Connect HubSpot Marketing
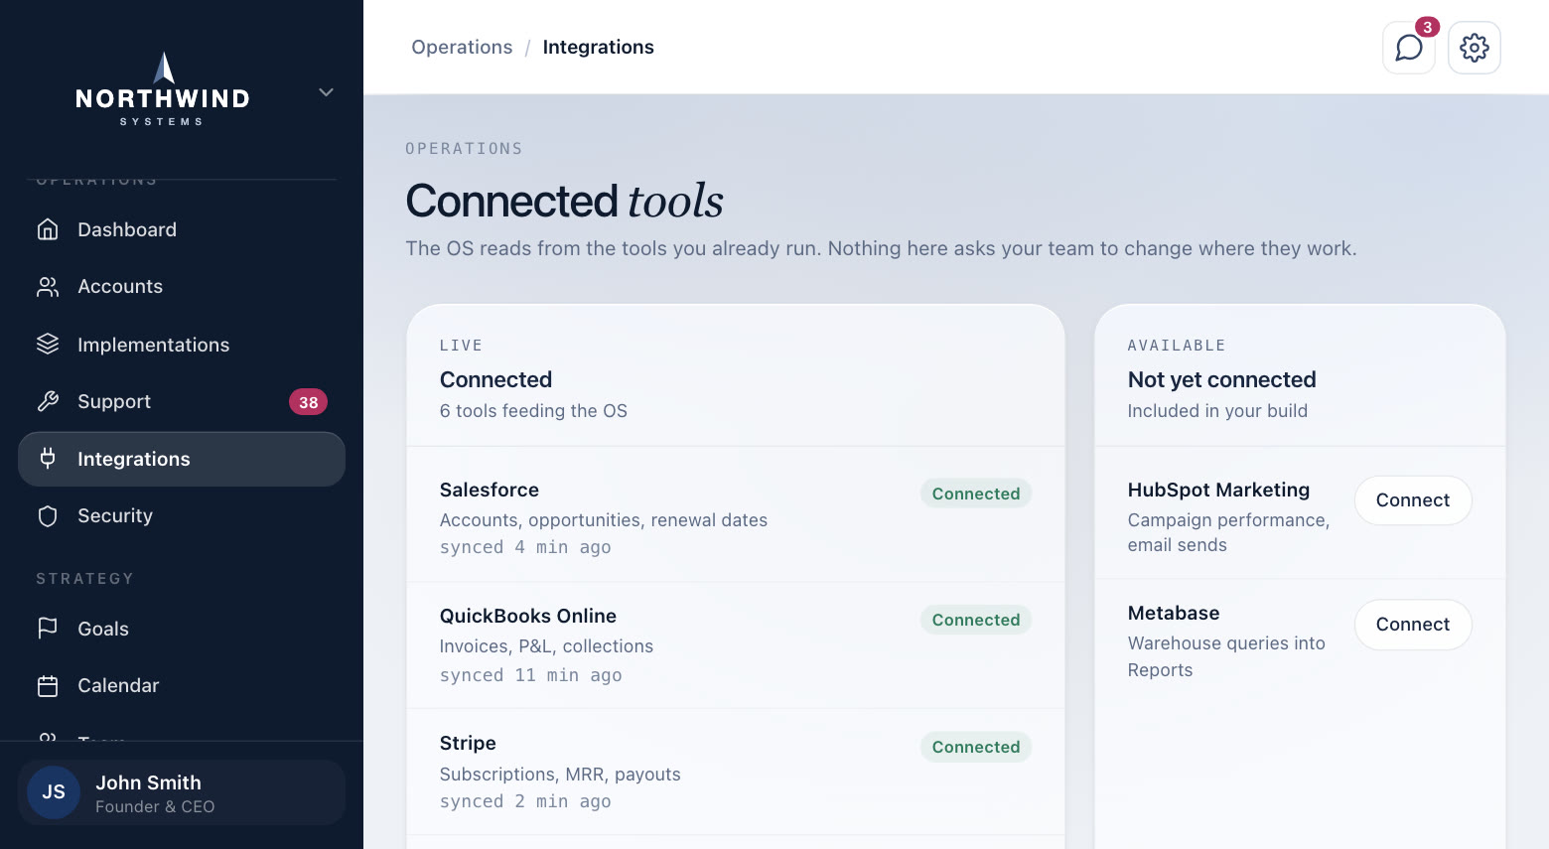The image size is (1549, 849). click(1413, 500)
